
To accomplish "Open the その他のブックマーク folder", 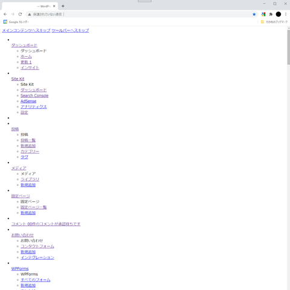I will click(274, 22).
